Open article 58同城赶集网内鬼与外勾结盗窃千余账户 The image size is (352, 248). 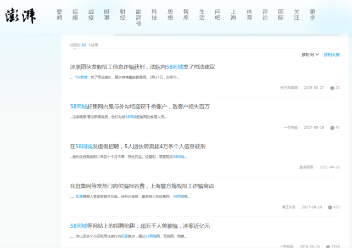(x=139, y=106)
